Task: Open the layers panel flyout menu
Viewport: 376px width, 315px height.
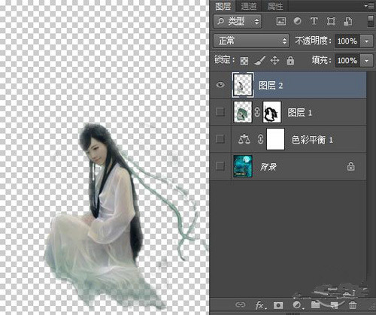Action: (x=369, y=5)
